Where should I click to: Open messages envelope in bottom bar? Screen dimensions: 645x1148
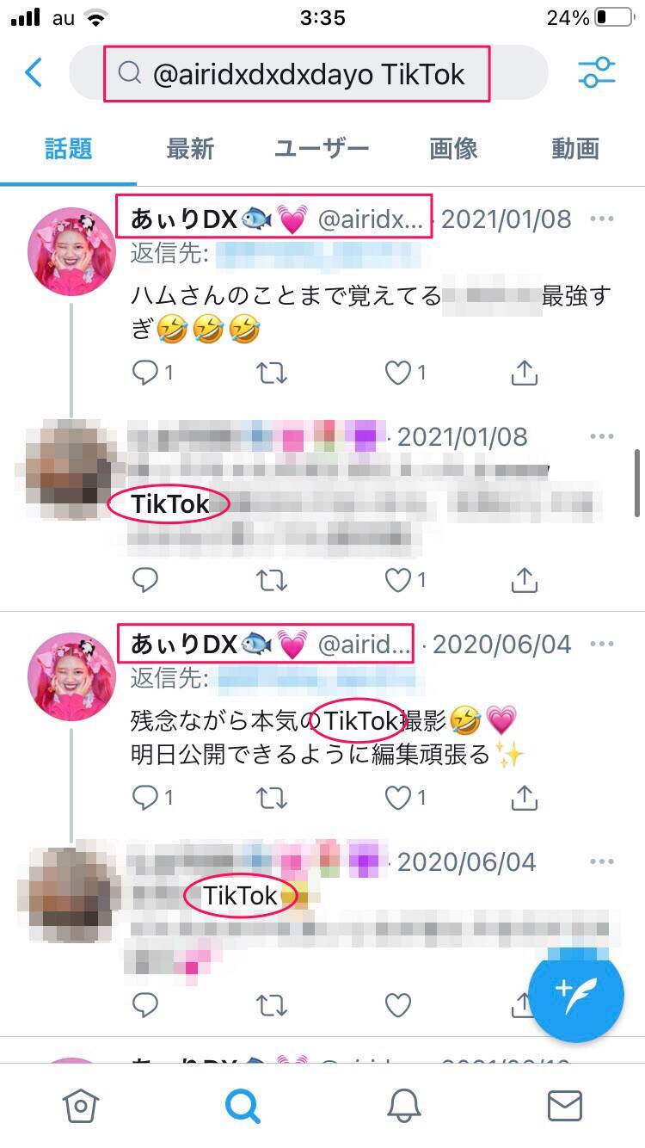(565, 1106)
